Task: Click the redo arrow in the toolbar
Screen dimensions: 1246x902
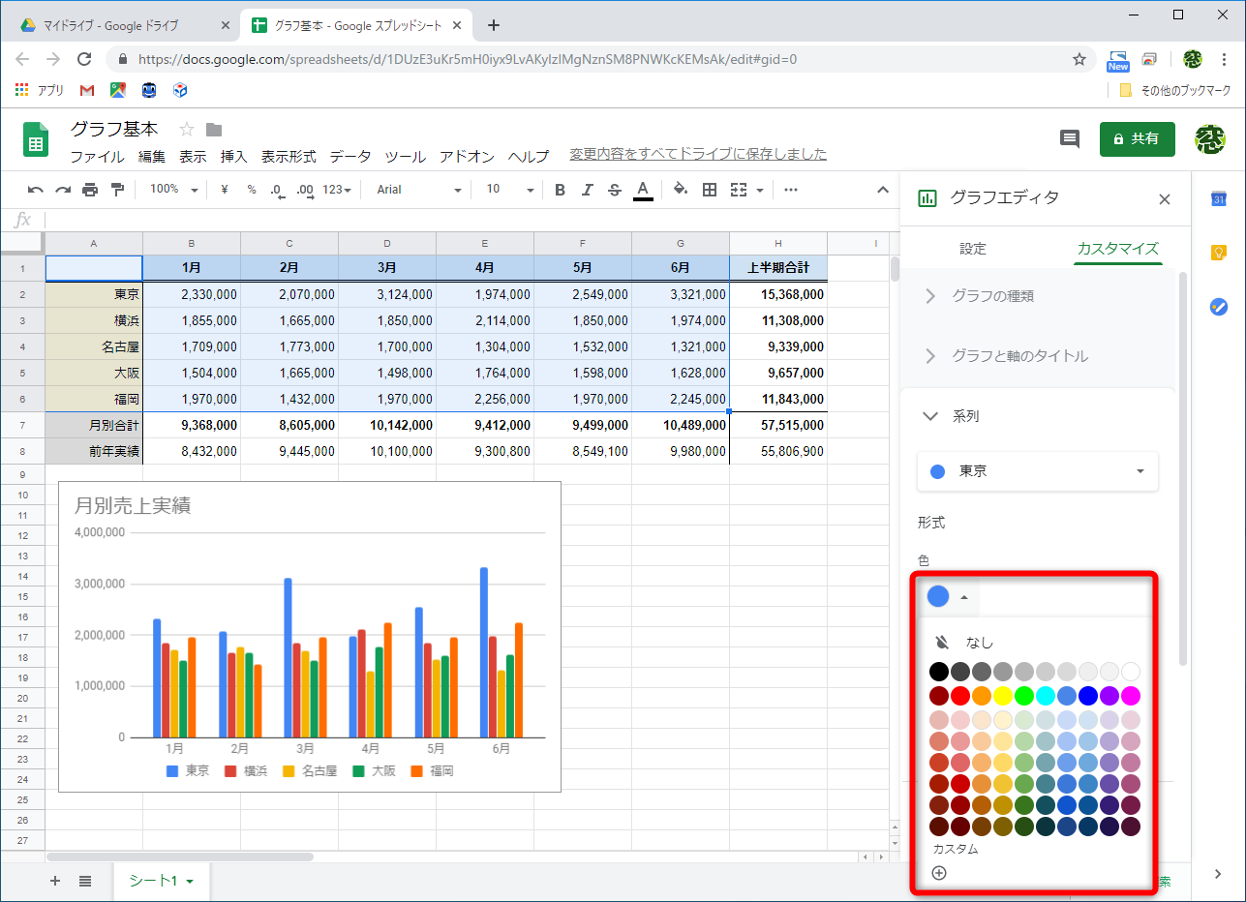Action: [63, 190]
